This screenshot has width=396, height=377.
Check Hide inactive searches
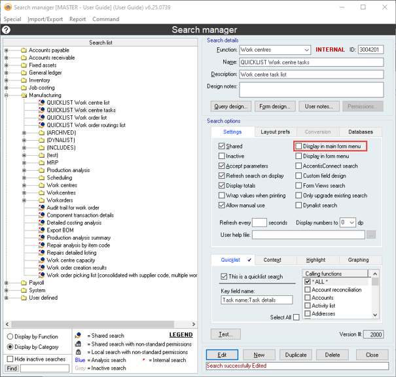click(x=10, y=359)
